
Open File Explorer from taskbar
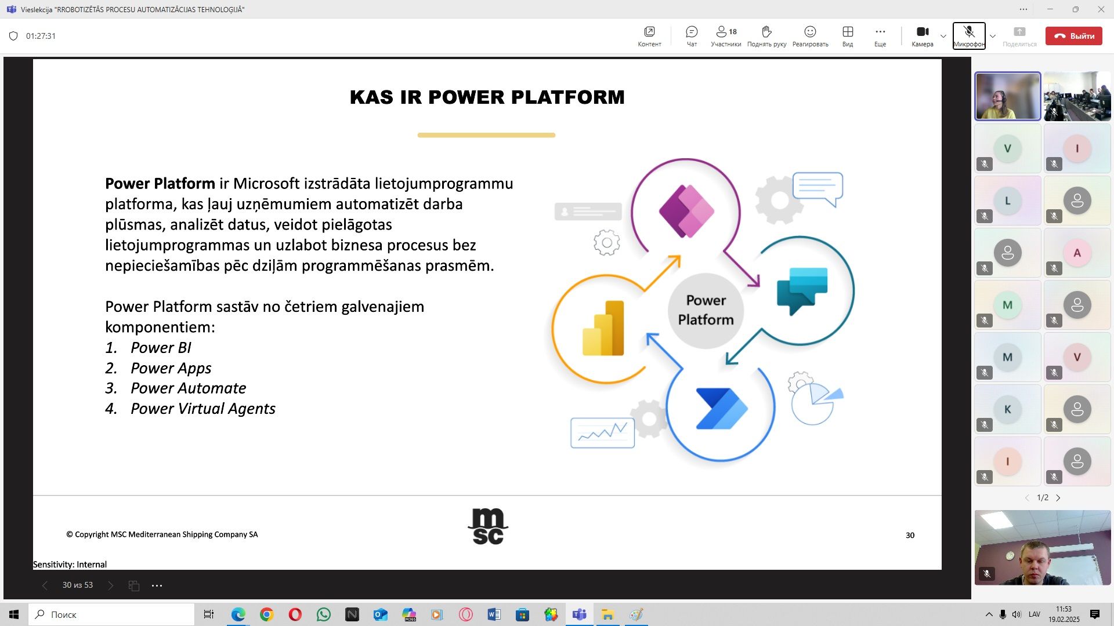[607, 614]
